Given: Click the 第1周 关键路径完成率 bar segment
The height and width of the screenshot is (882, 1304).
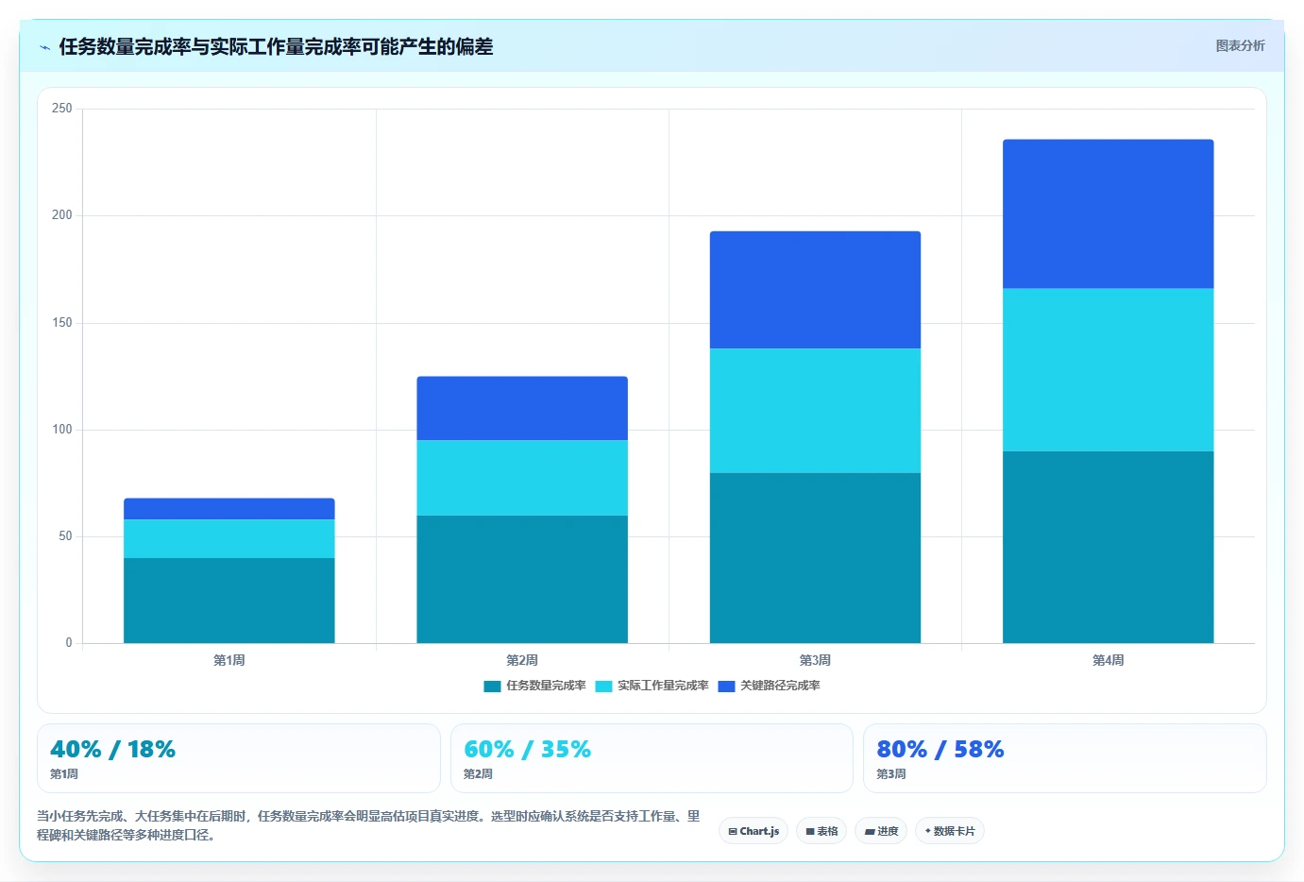Looking at the screenshot, I should 229,509.
